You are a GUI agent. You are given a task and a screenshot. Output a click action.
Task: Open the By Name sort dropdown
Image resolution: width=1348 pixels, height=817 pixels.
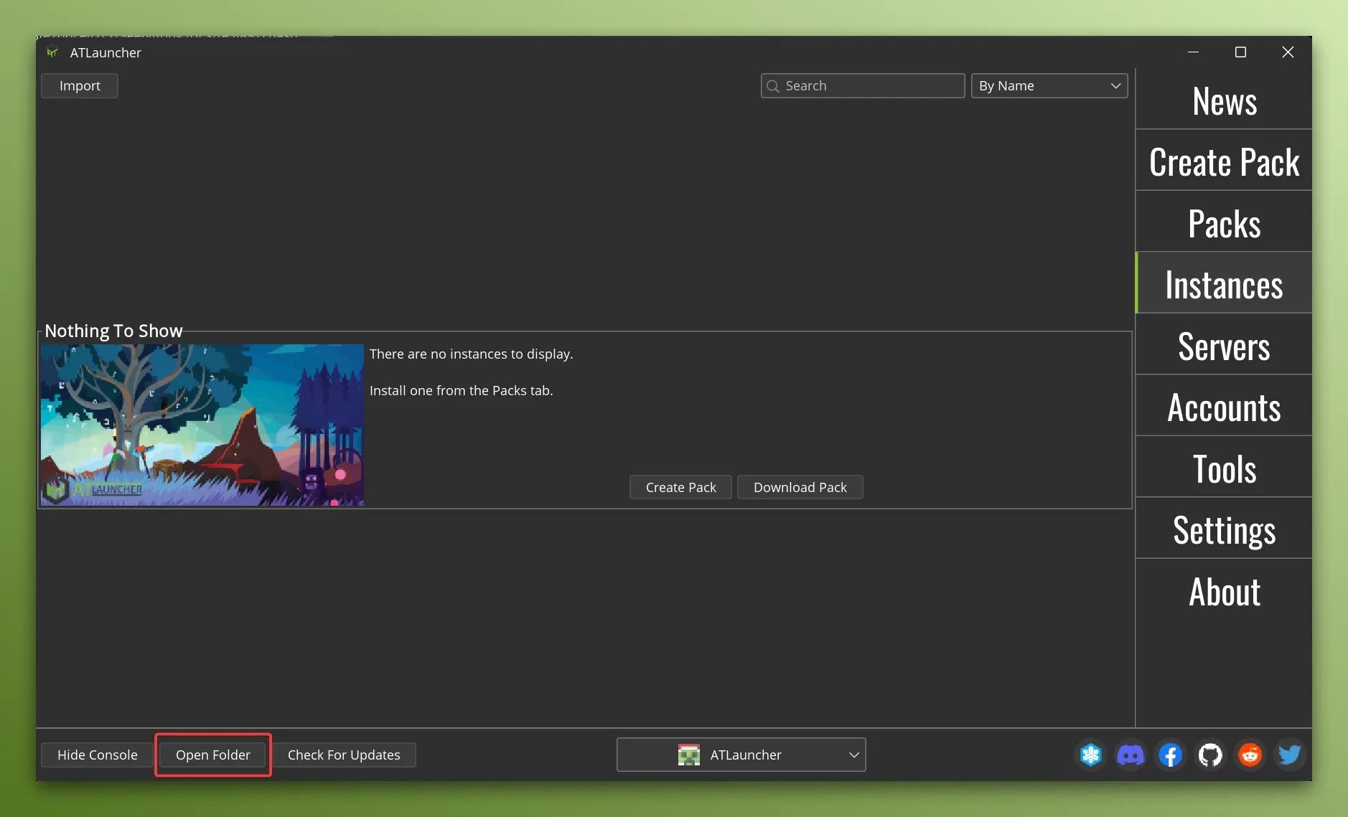1048,85
